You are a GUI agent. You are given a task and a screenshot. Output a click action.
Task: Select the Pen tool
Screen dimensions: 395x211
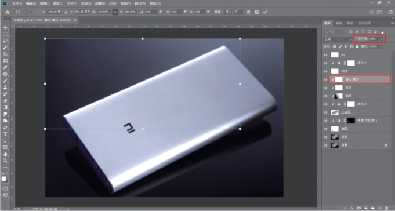5,128
